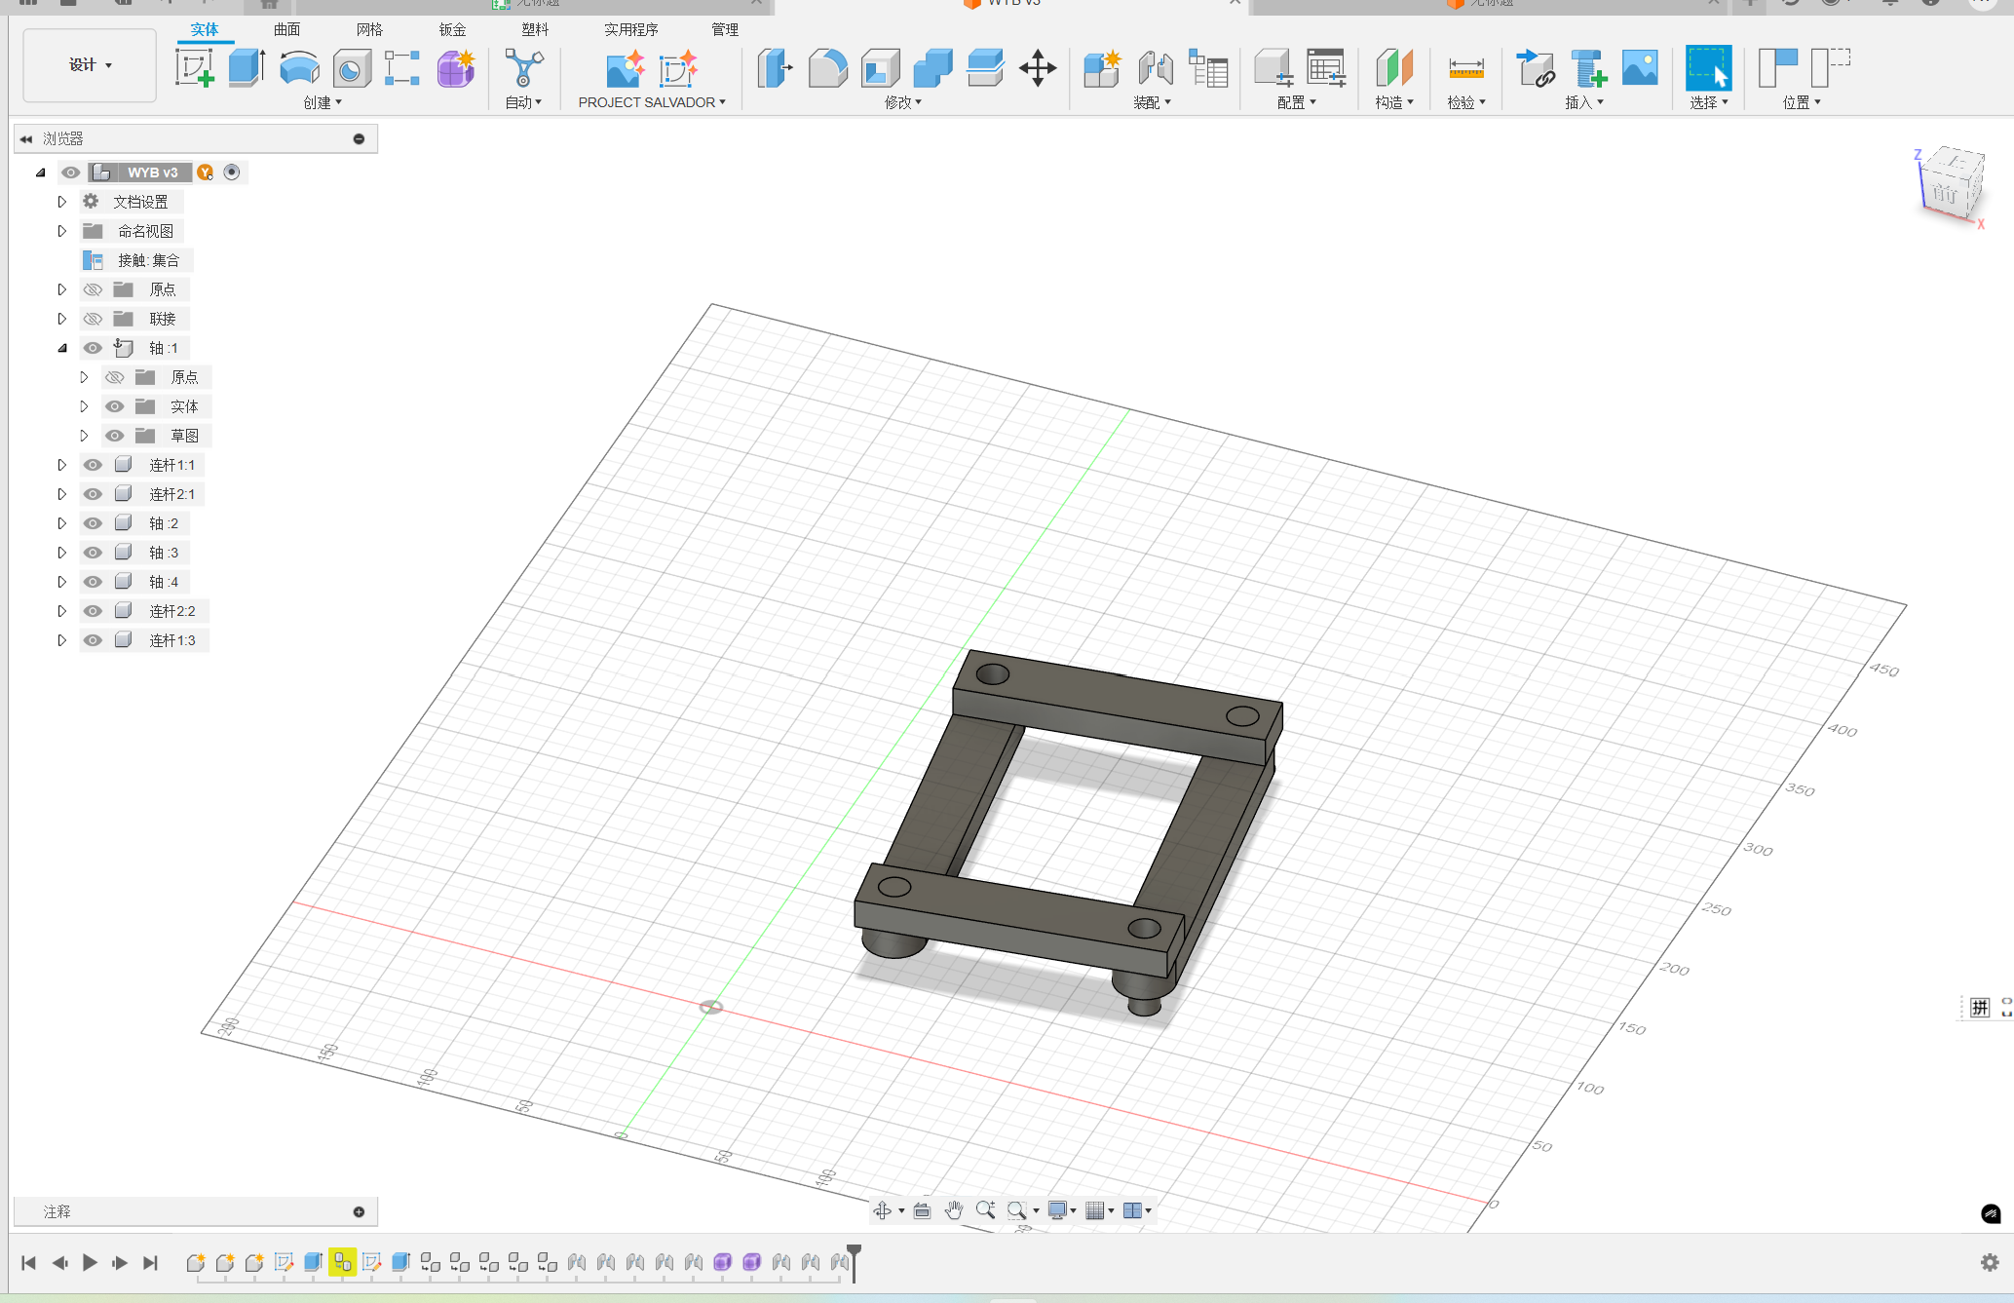The image size is (2014, 1303).
Task: Expand the 命名视图 node
Action: [61, 231]
